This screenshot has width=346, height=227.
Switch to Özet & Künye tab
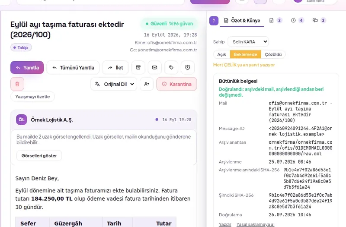tap(242, 21)
